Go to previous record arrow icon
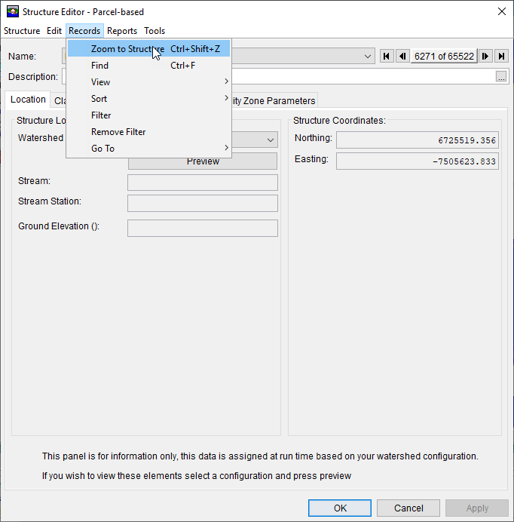Viewport: 514px width, 522px height. [x=402, y=57]
